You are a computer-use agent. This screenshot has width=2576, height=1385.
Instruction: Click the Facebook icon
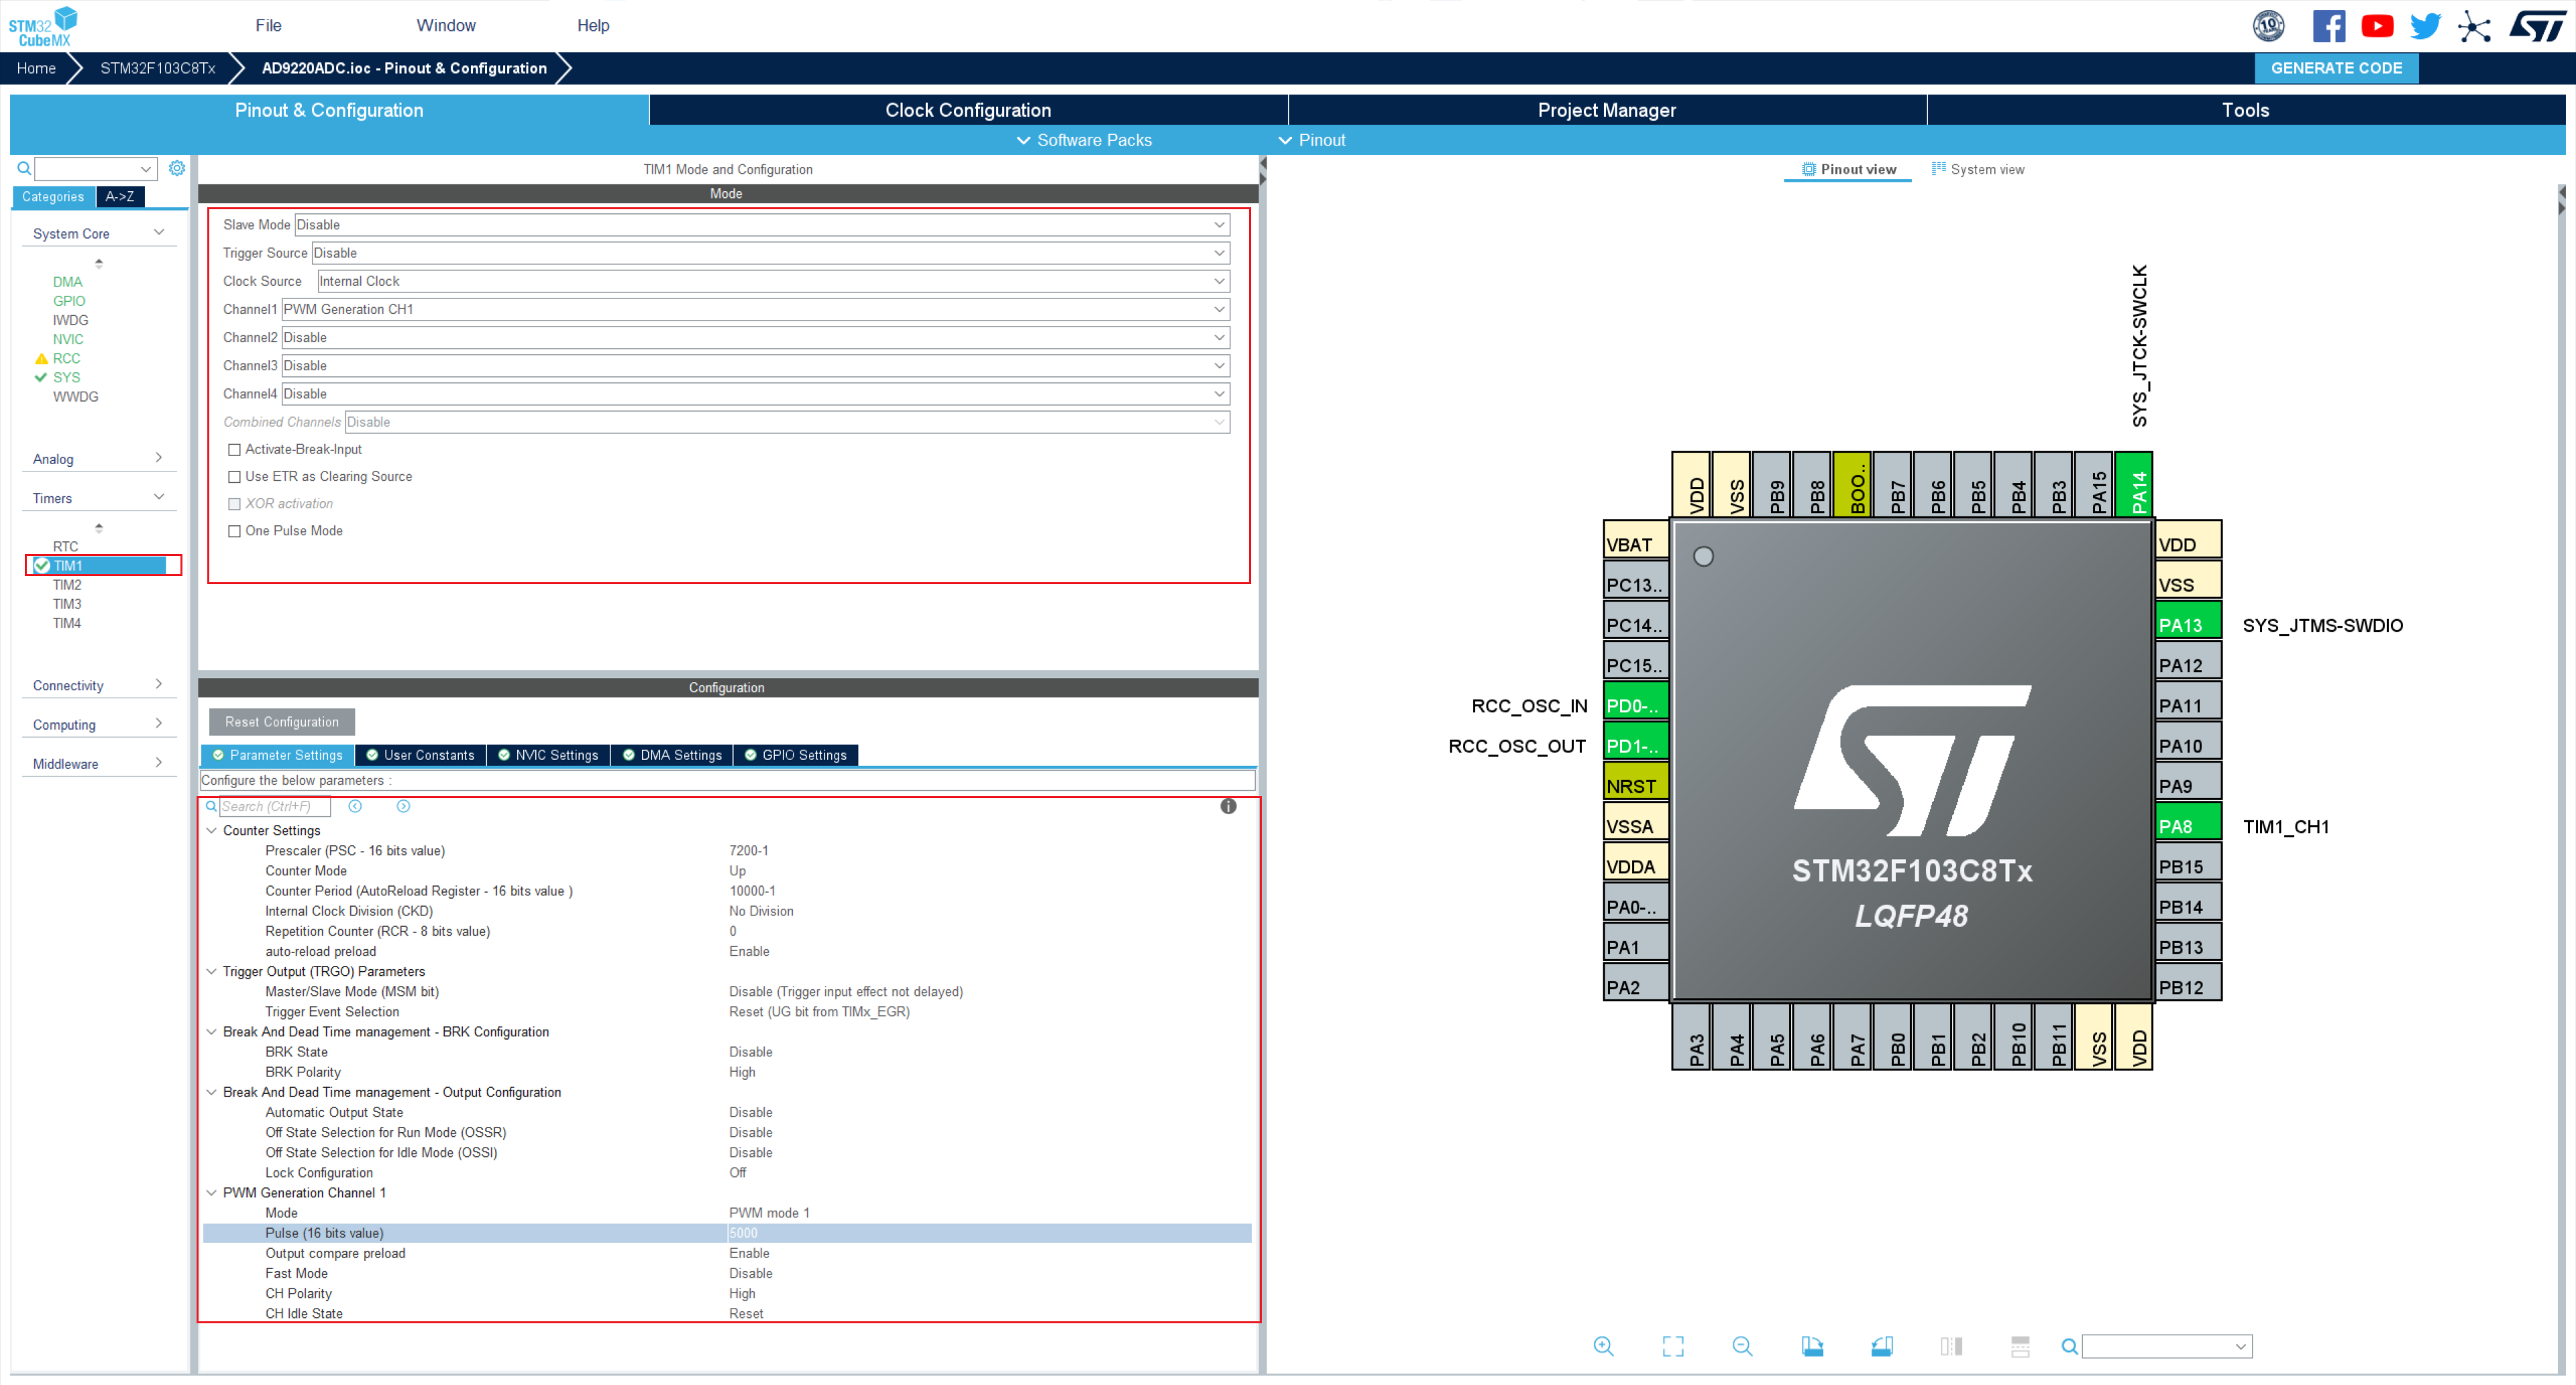click(2328, 26)
